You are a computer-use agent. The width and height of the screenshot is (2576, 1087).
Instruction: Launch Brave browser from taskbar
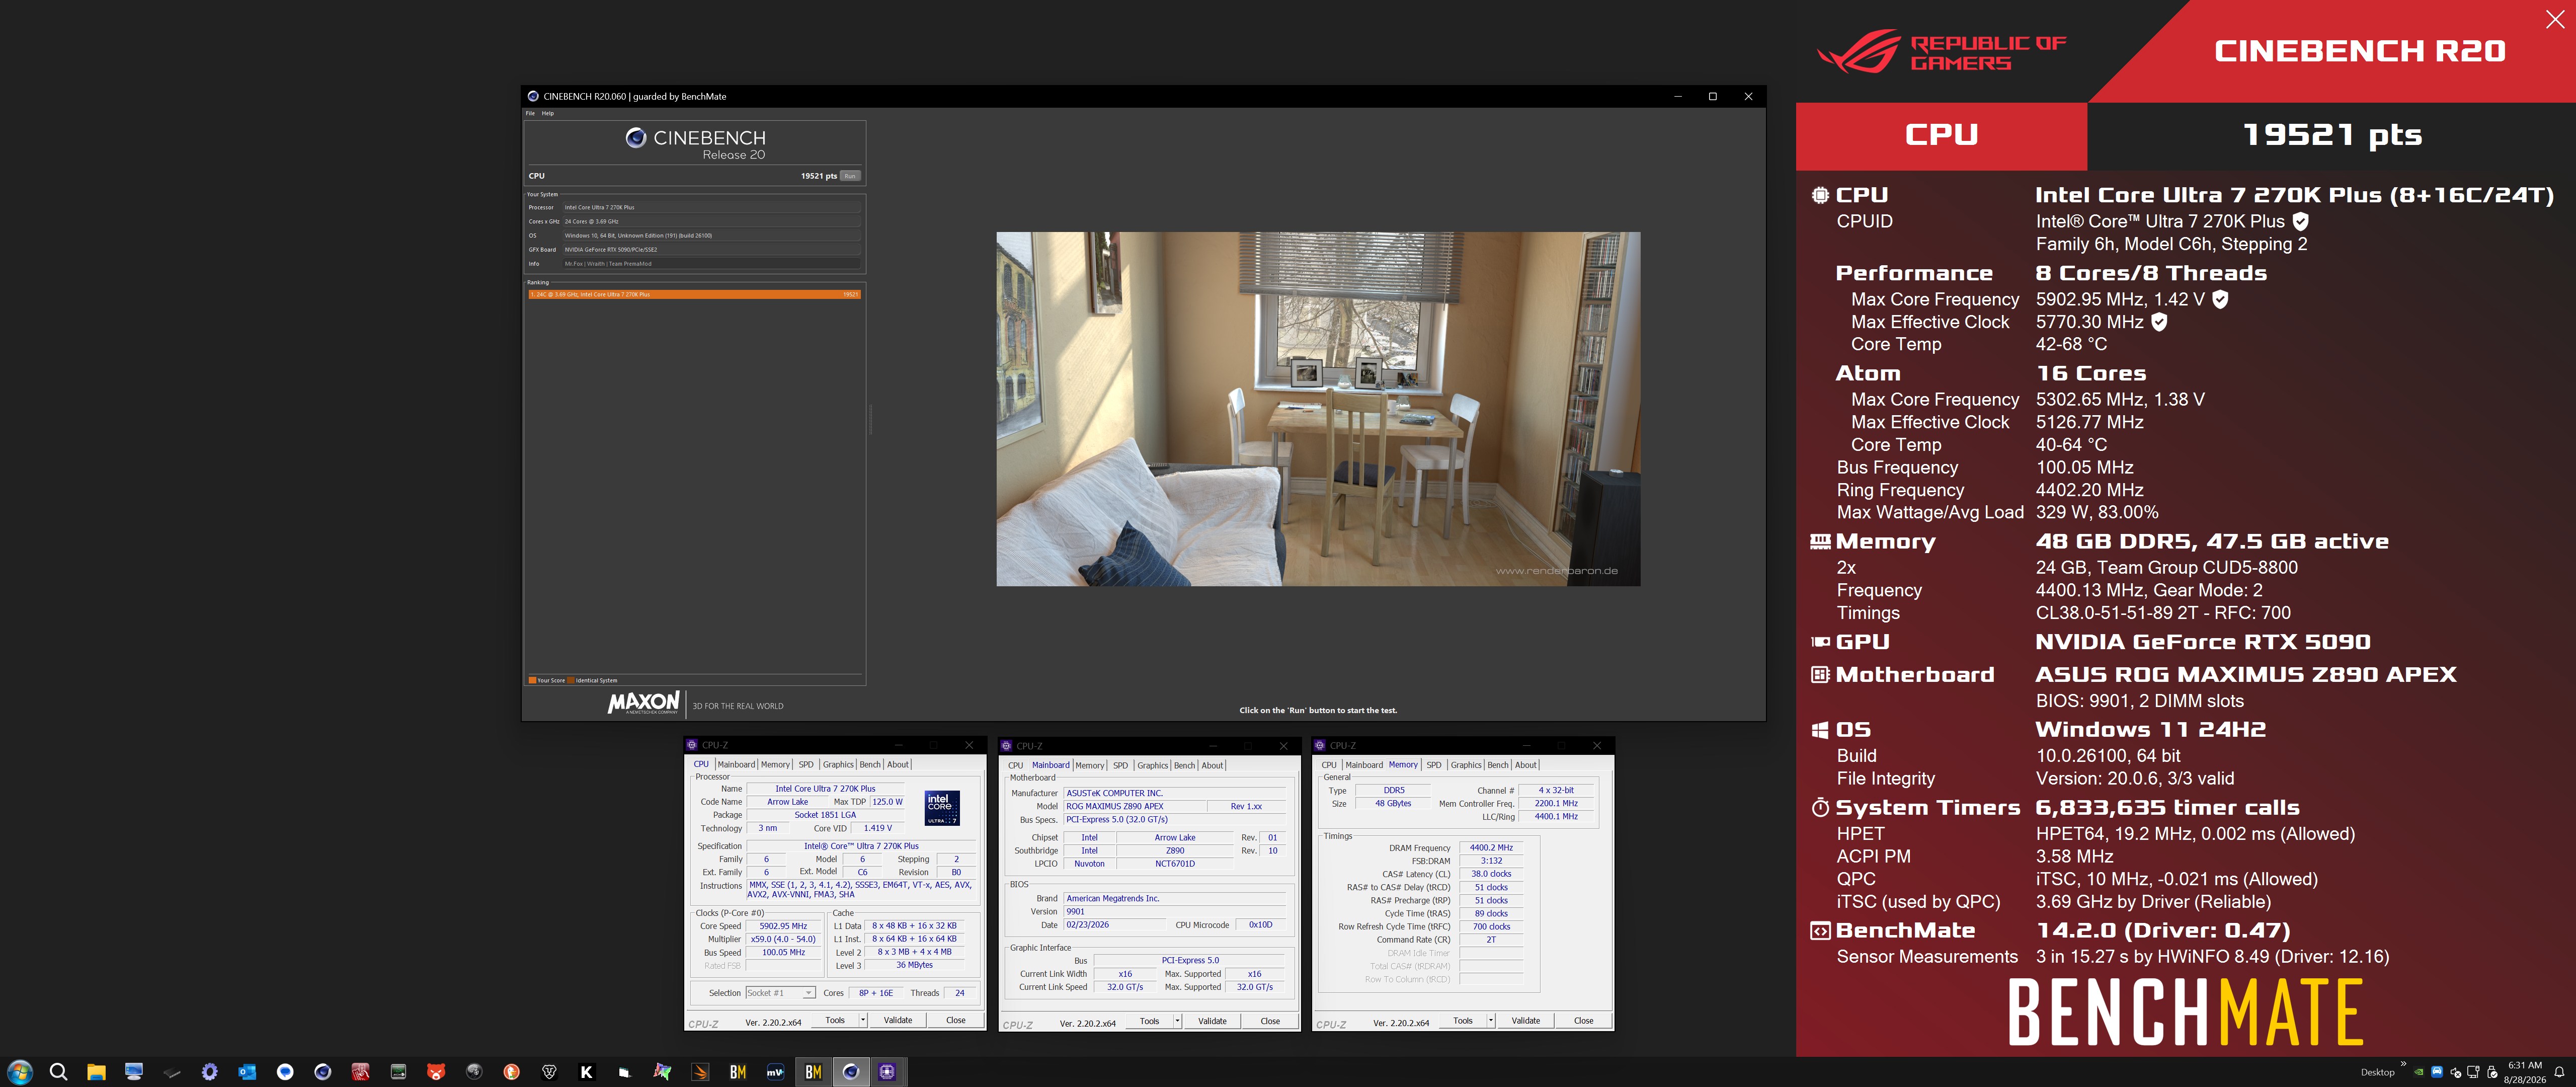click(549, 1072)
